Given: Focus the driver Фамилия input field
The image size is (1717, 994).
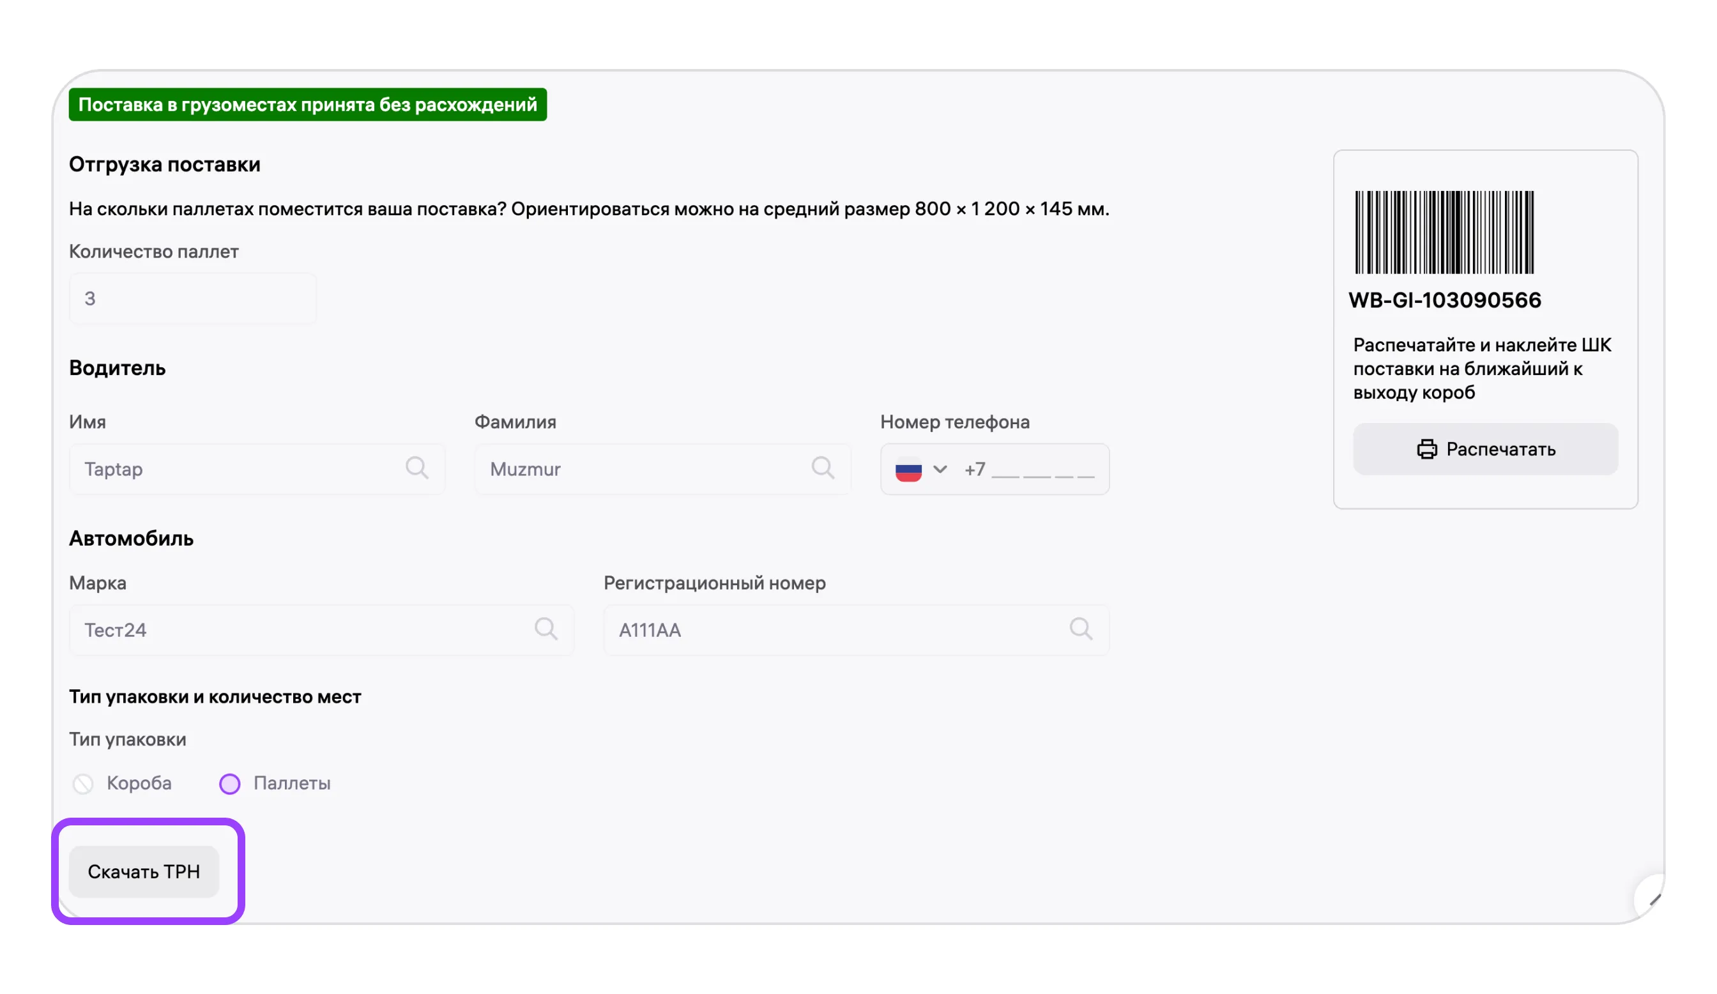Looking at the screenshot, I should tap(644, 470).
